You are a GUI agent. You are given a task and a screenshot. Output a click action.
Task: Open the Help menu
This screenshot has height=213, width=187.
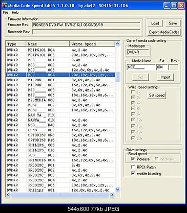click(15, 13)
